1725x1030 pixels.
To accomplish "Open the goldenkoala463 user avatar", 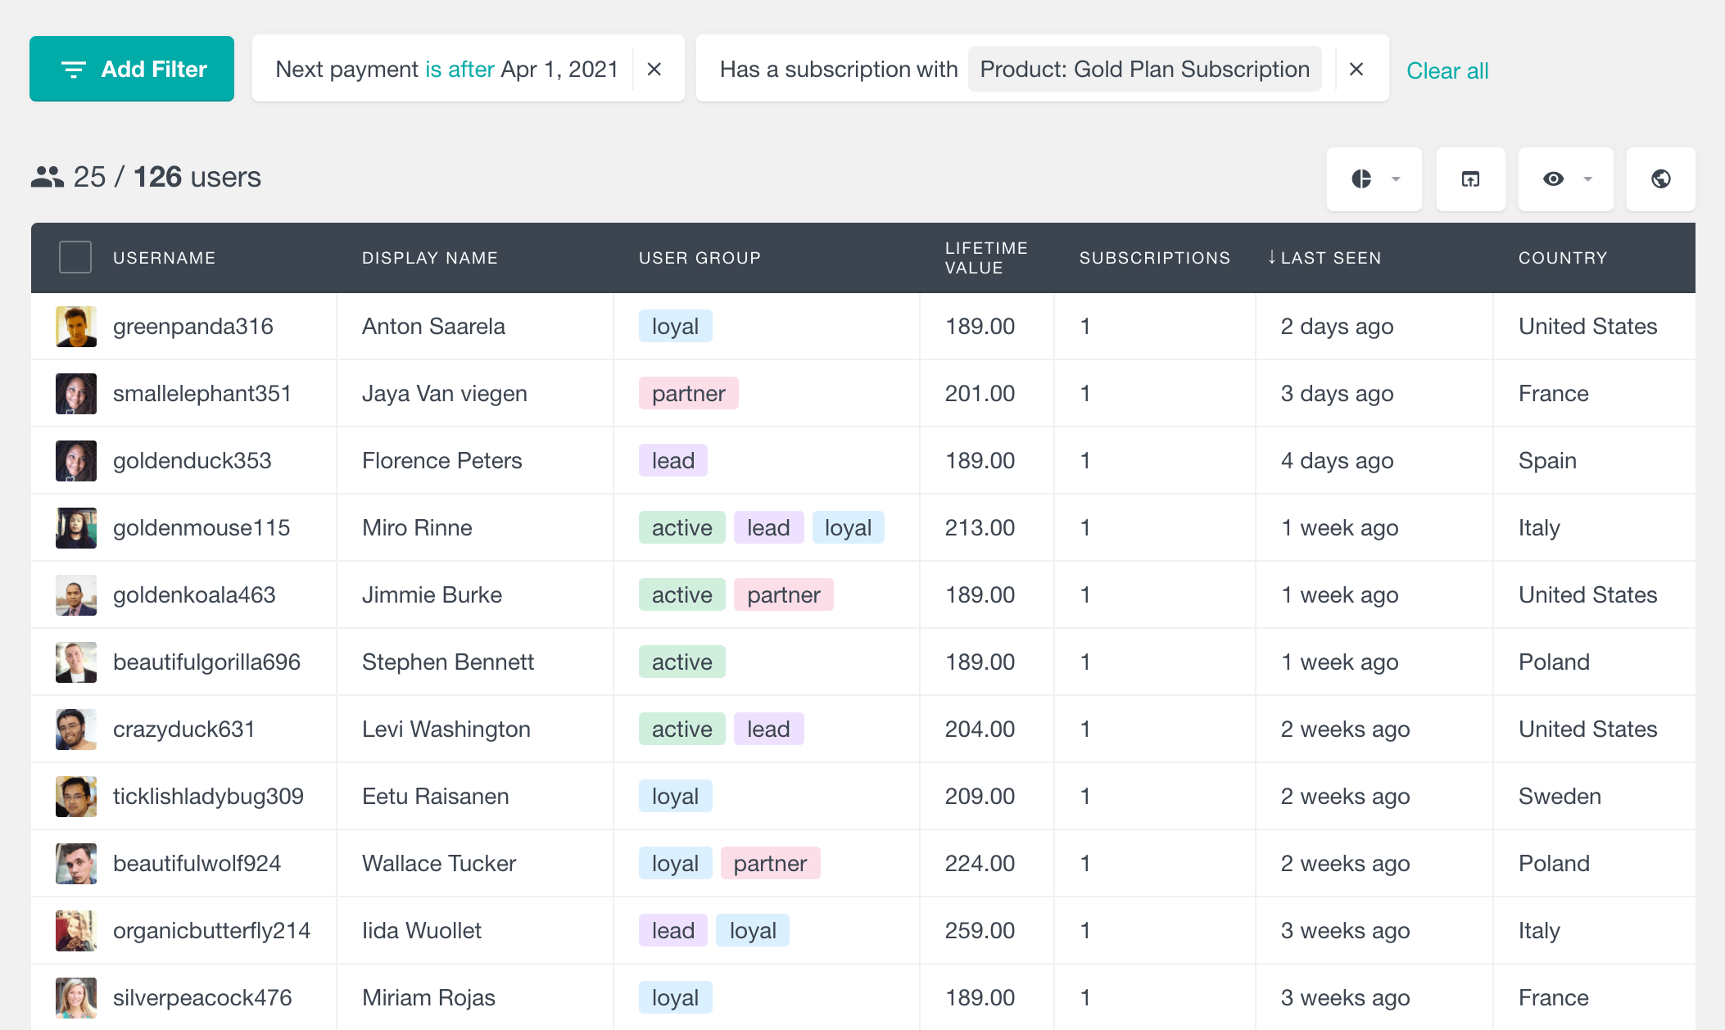I will pos(76,595).
